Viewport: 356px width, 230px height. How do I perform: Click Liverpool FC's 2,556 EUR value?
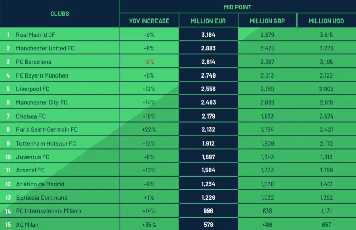point(208,89)
